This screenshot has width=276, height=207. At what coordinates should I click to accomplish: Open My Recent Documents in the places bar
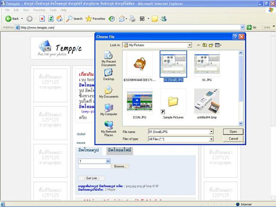pos(109,58)
